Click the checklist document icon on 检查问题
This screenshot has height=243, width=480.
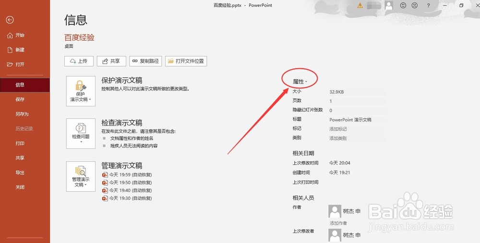pyautogui.click(x=81, y=128)
